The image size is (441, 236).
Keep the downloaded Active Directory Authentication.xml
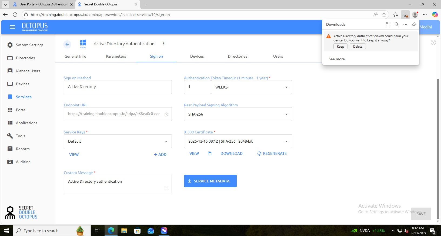[x=340, y=47]
